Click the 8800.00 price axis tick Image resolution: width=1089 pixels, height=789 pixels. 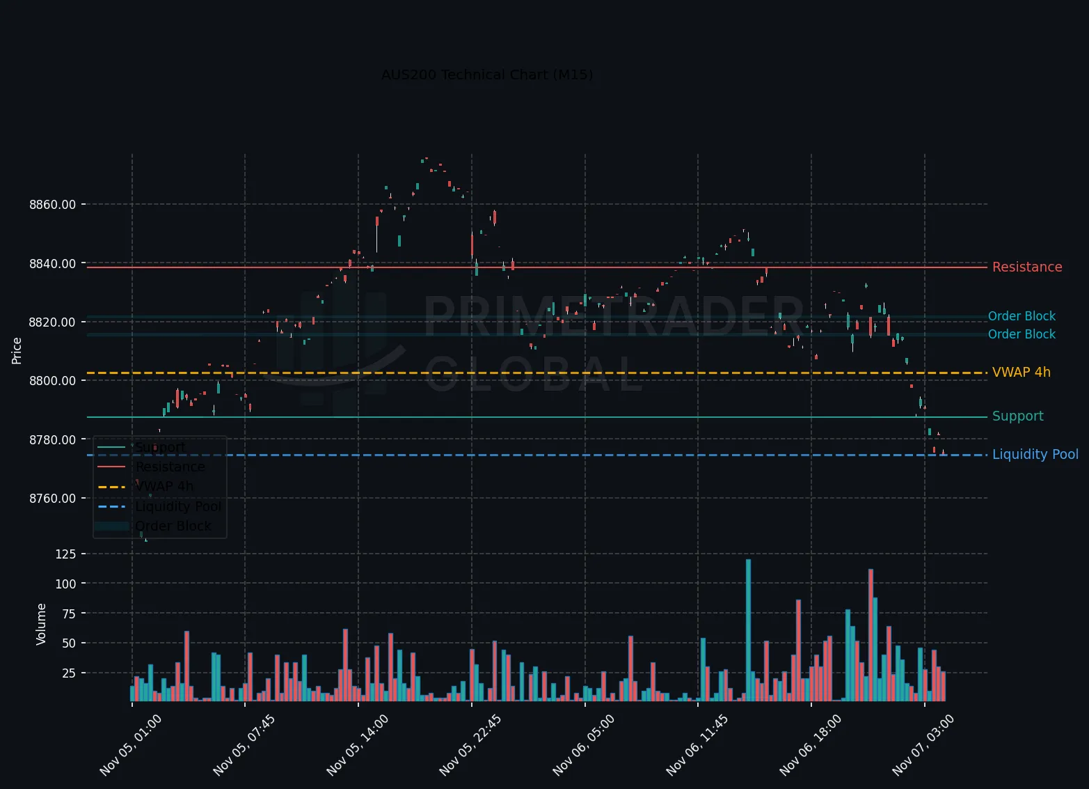52,381
